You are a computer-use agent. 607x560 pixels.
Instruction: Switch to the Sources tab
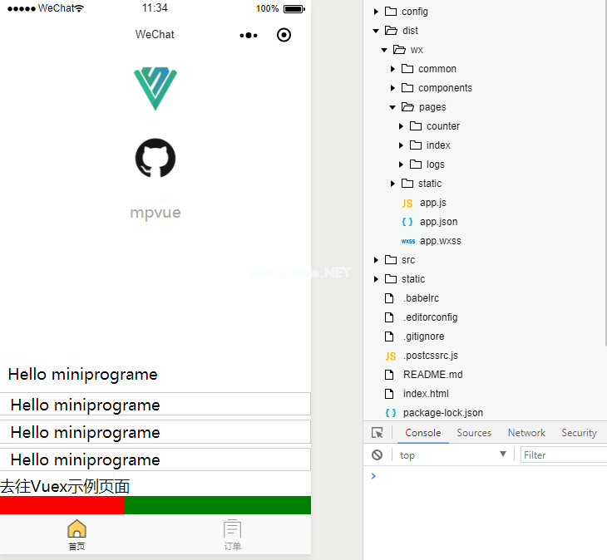(x=474, y=433)
